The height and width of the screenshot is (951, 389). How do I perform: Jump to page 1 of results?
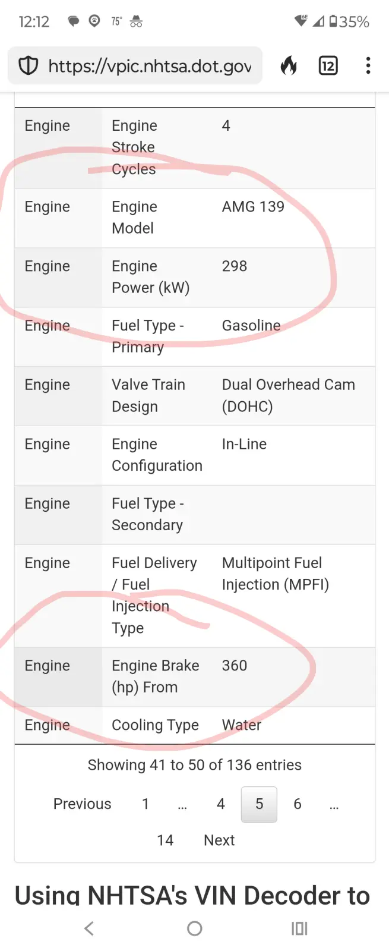pos(146,804)
